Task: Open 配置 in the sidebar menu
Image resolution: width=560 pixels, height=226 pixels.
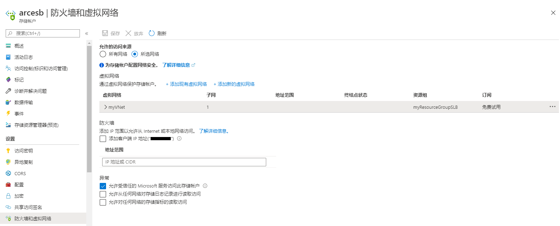Action: coord(19,185)
